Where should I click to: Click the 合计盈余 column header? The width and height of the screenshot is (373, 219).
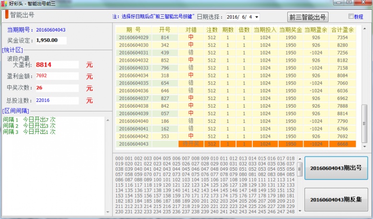(342, 30)
